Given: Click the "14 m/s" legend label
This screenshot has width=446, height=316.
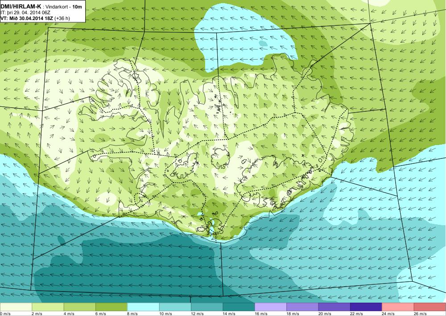Looking at the screenshot, I should 229,314.
